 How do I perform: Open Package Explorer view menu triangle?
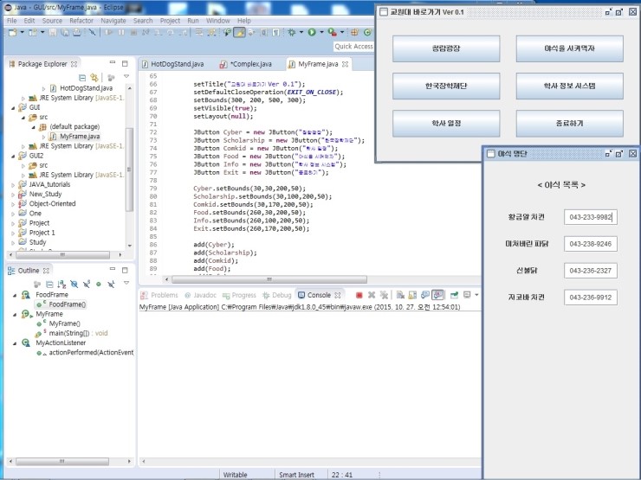(126, 76)
